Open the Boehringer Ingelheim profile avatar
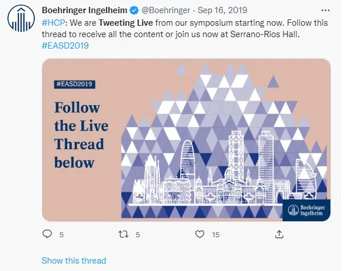Image resolution: width=351 pixels, height=271 pixels. click(21, 20)
